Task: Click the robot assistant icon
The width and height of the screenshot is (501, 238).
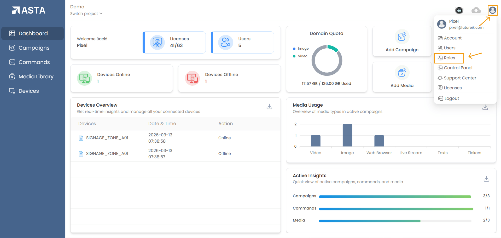Action: click(459, 10)
